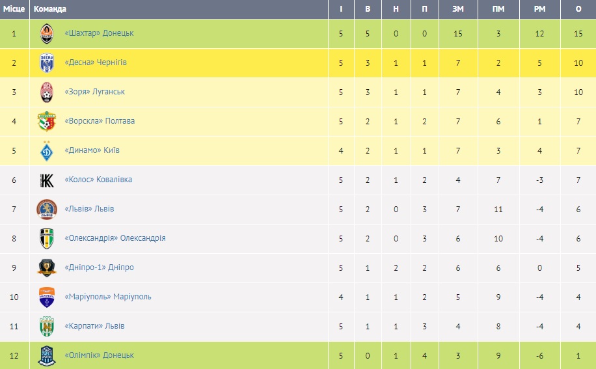
Task: Click the Vorskla Poltava club emblem
Action: 47,121
